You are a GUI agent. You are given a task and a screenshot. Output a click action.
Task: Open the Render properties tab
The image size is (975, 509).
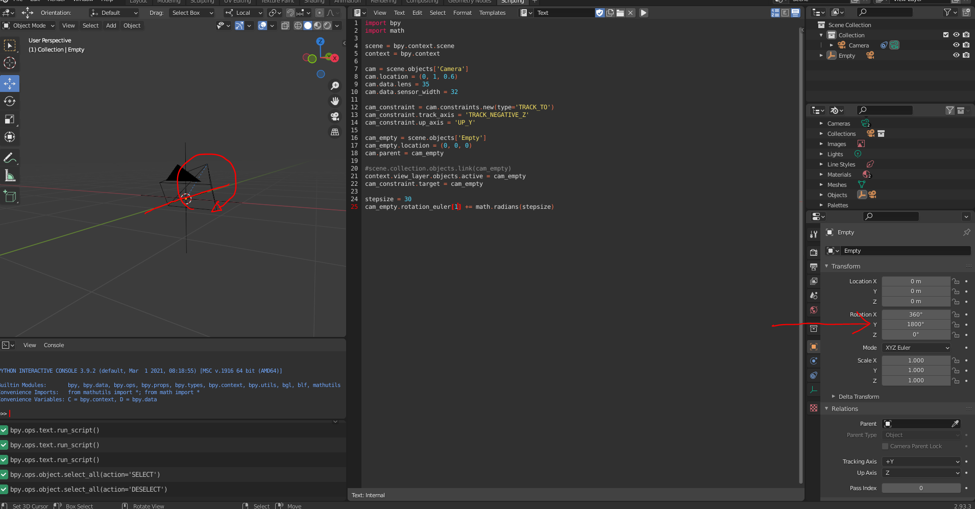[814, 252]
